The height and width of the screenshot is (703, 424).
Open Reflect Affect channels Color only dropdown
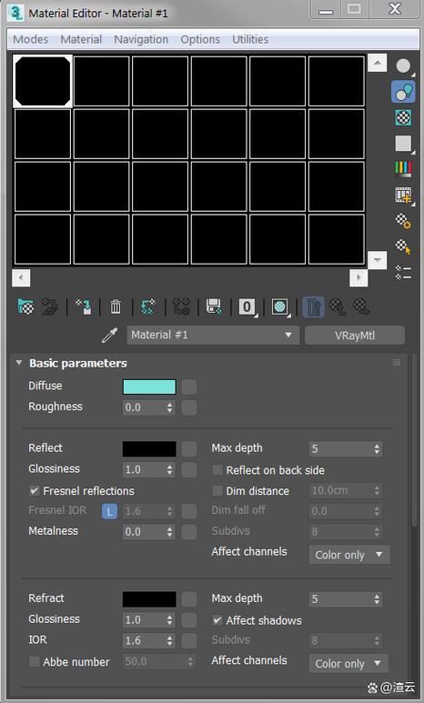tap(349, 555)
